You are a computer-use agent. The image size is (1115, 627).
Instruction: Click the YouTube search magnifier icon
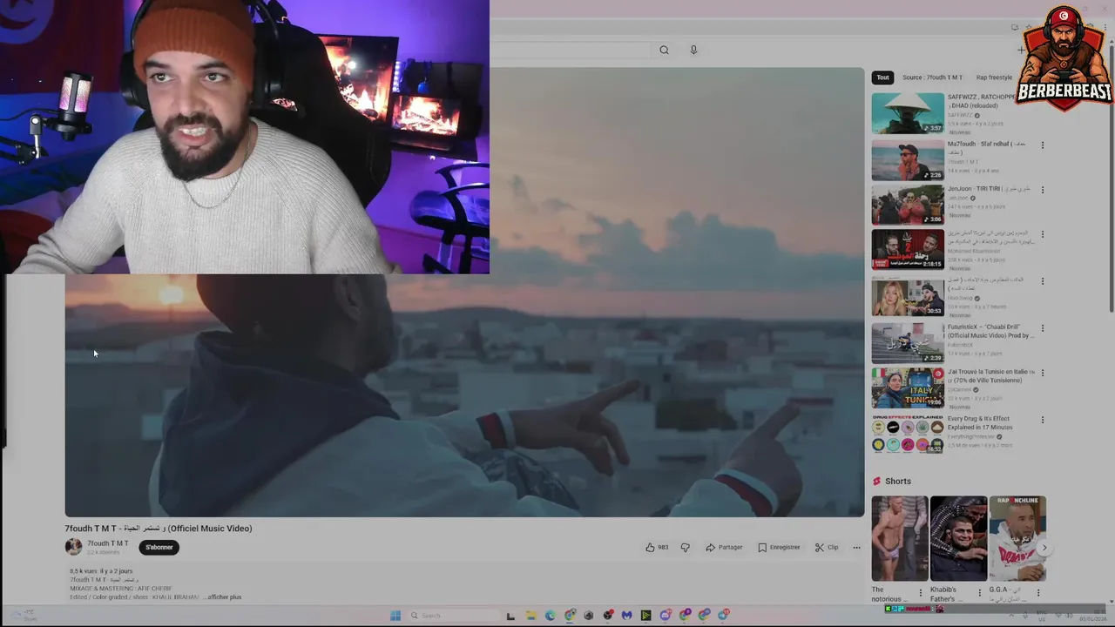click(664, 50)
